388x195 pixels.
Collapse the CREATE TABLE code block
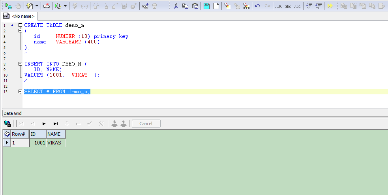[x=20, y=25]
